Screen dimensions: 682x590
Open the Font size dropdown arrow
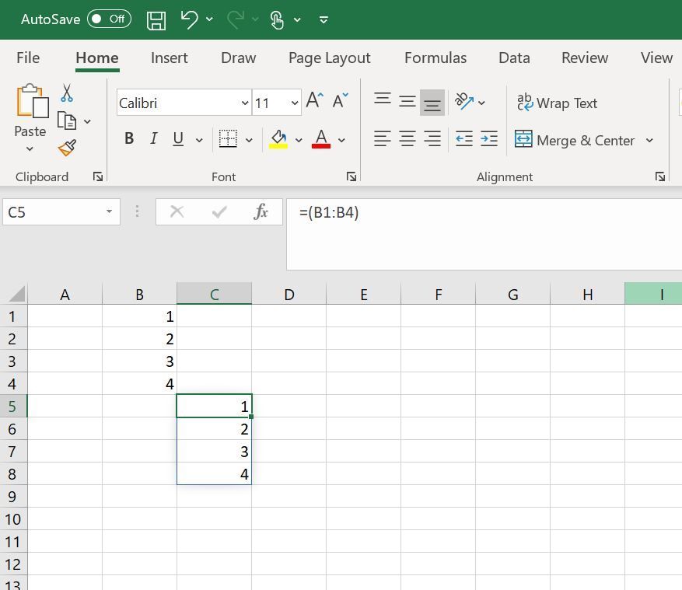pyautogui.click(x=295, y=103)
